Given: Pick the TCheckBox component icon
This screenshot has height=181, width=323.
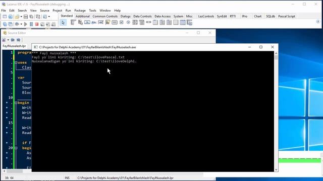Looking at the screenshot, I should [121, 22].
